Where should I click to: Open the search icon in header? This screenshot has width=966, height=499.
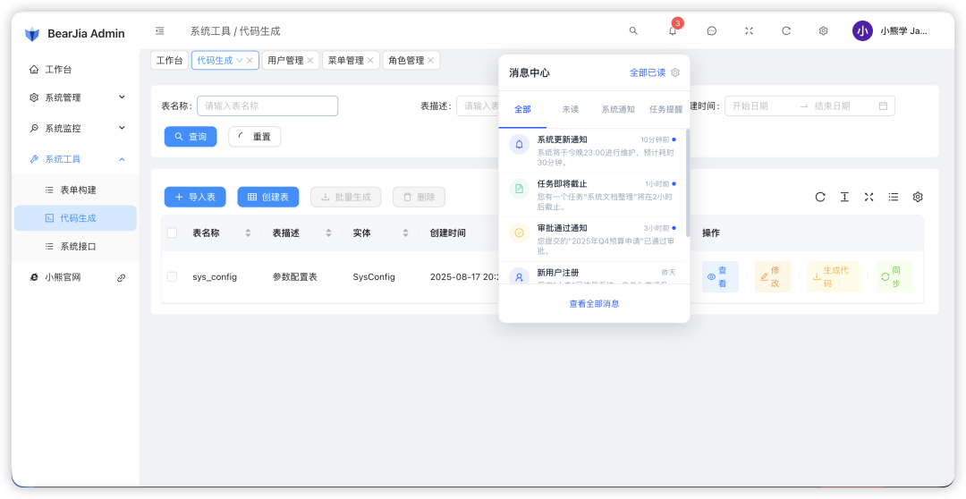point(633,30)
